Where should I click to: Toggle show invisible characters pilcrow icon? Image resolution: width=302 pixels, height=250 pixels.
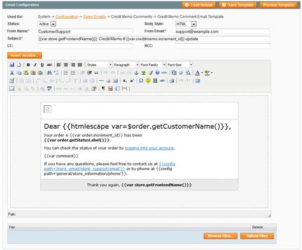103,89
